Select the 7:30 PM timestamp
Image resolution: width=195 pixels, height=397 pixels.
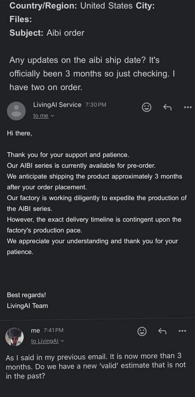click(95, 105)
